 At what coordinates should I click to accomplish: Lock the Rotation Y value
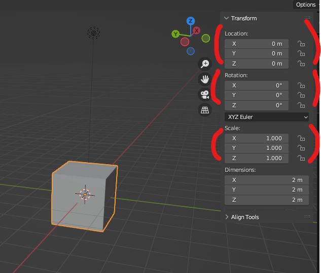(301, 95)
